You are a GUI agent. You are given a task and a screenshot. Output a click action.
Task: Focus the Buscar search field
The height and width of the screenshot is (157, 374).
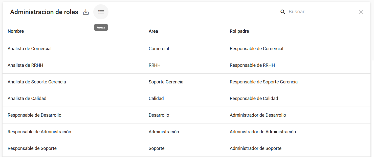tap(321, 12)
